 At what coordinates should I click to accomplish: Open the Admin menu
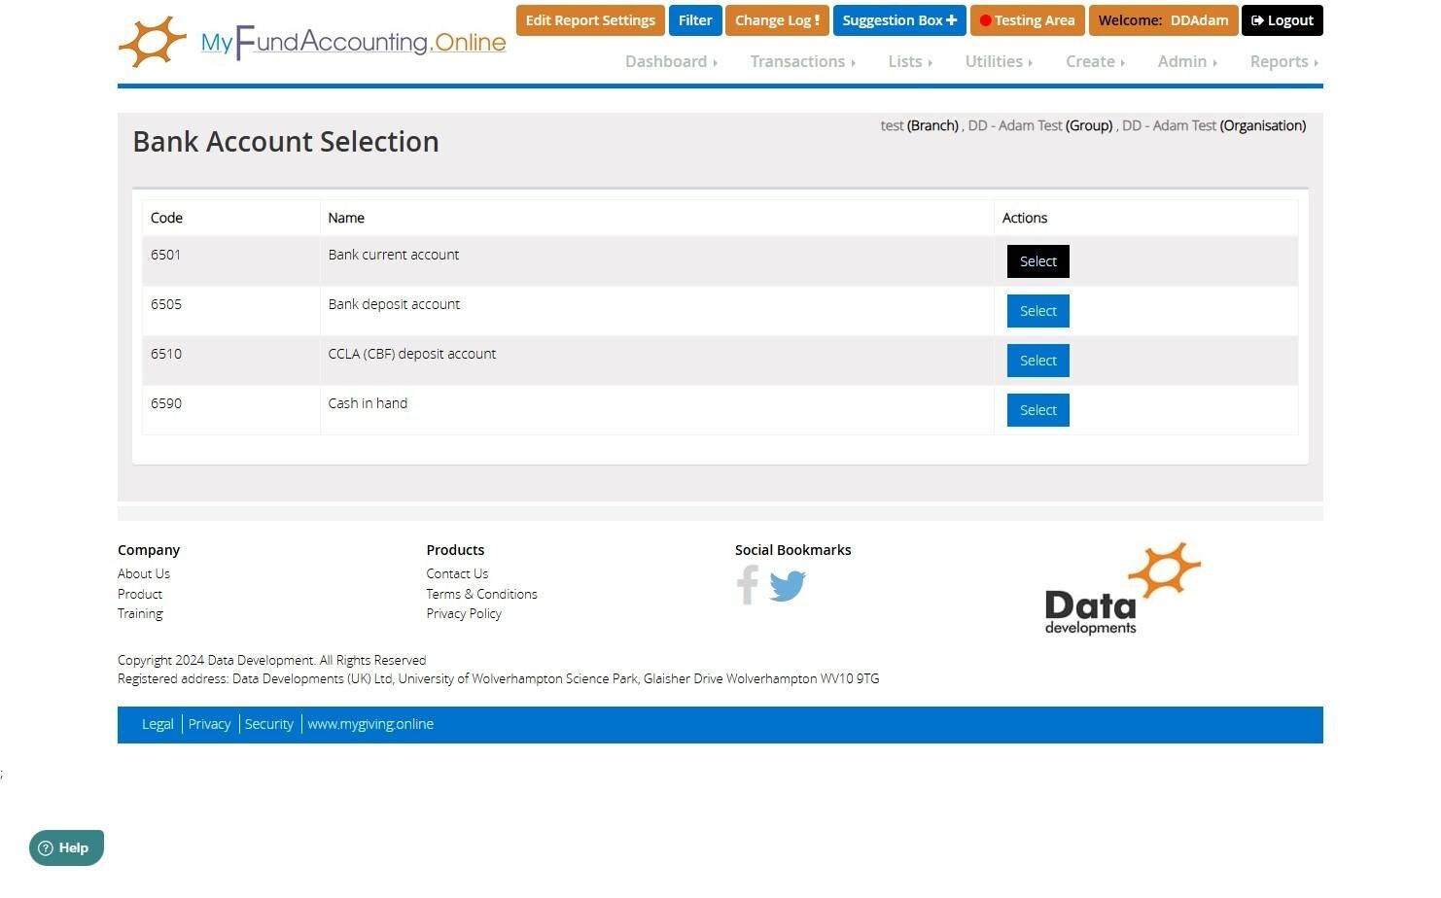tap(1186, 61)
